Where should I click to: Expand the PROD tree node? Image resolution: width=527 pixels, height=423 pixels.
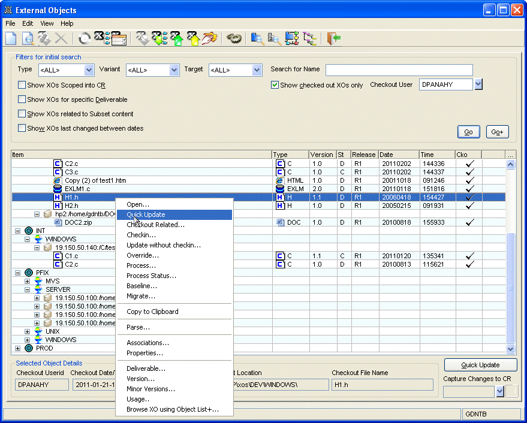coord(18,348)
